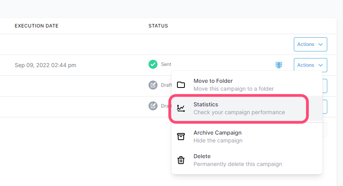Open campaign preview via the monitor eye icon
The width and height of the screenshot is (343, 186).
coord(279,65)
